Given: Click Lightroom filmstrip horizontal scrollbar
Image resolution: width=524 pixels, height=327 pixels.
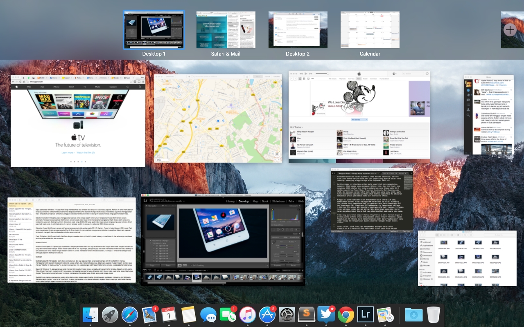Looking at the screenshot, I should (x=187, y=283).
